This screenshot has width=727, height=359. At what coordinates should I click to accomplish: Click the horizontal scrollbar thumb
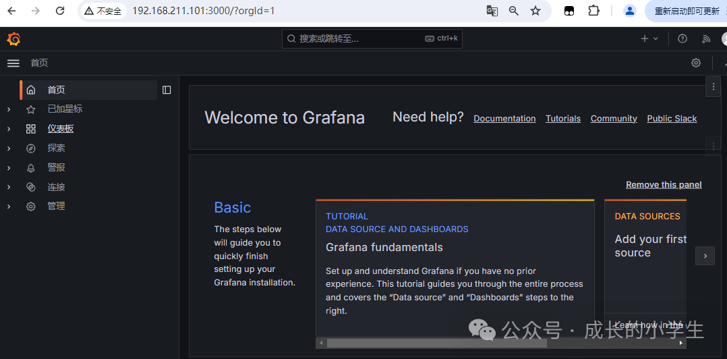coord(437,343)
